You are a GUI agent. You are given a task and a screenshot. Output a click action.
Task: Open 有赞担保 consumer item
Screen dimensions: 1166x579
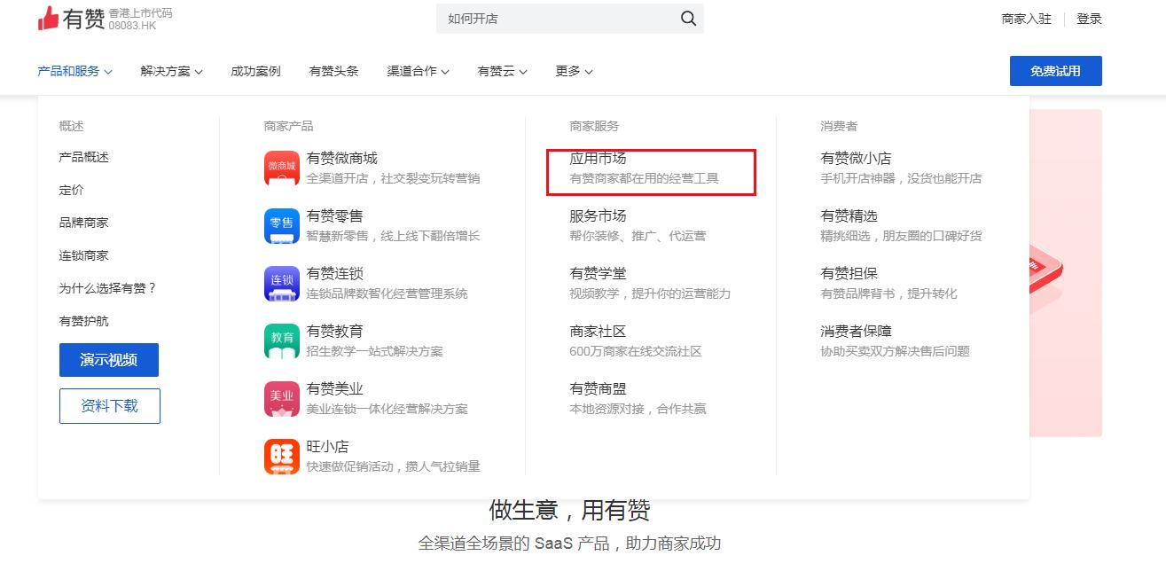849,273
